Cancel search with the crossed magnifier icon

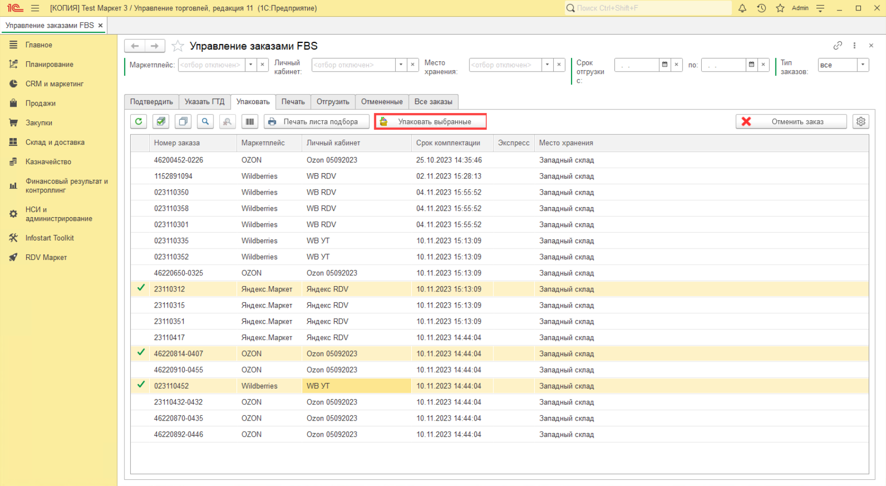pyautogui.click(x=227, y=121)
